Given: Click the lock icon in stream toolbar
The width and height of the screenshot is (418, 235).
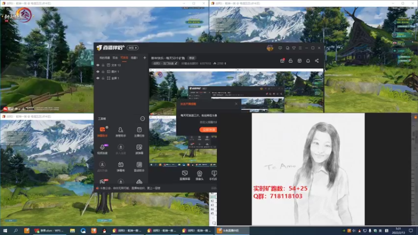Looking at the screenshot, I should [291, 61].
